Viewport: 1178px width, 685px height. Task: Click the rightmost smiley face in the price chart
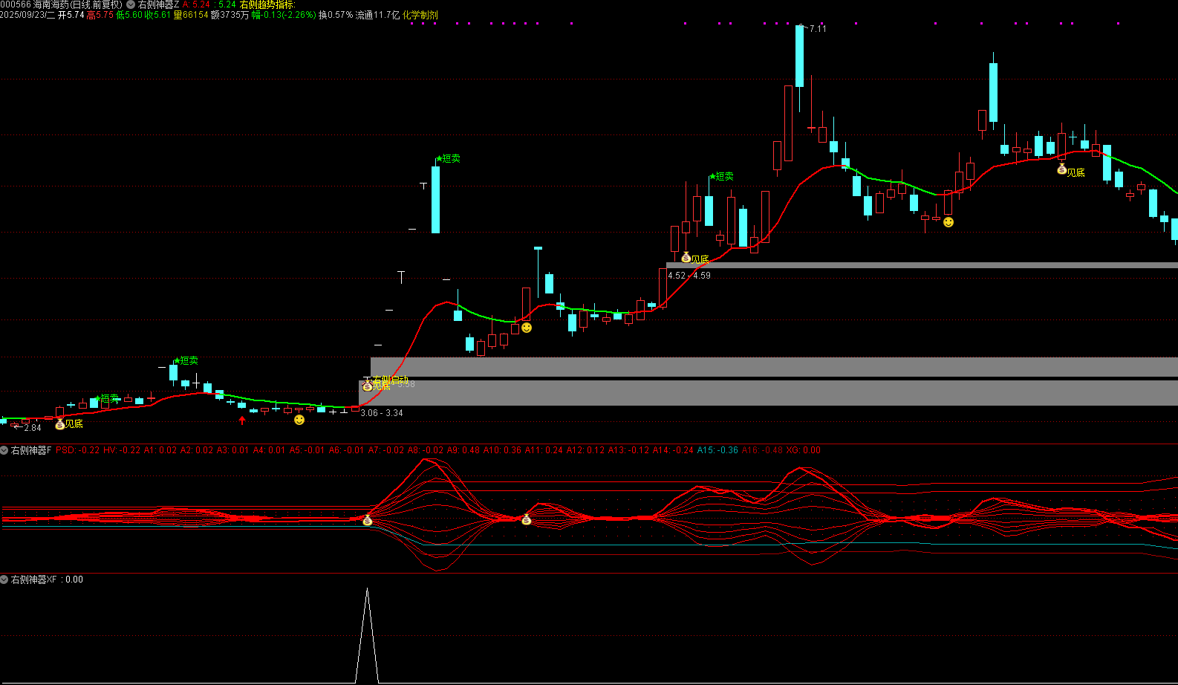click(948, 222)
